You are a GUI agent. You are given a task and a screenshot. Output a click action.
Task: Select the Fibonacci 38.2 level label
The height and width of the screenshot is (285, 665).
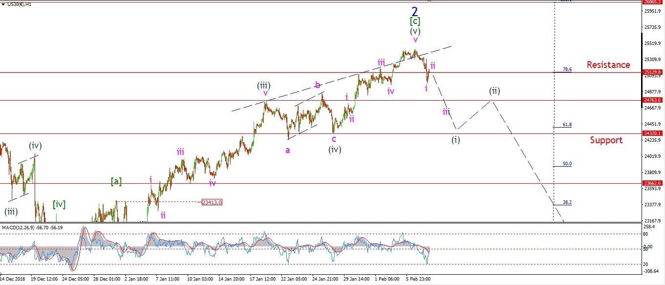567,202
